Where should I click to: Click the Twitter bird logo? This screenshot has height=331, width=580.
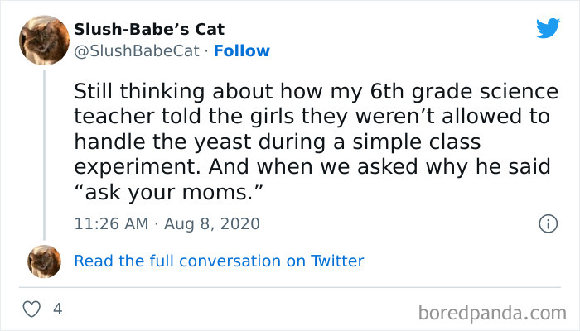[x=548, y=28]
